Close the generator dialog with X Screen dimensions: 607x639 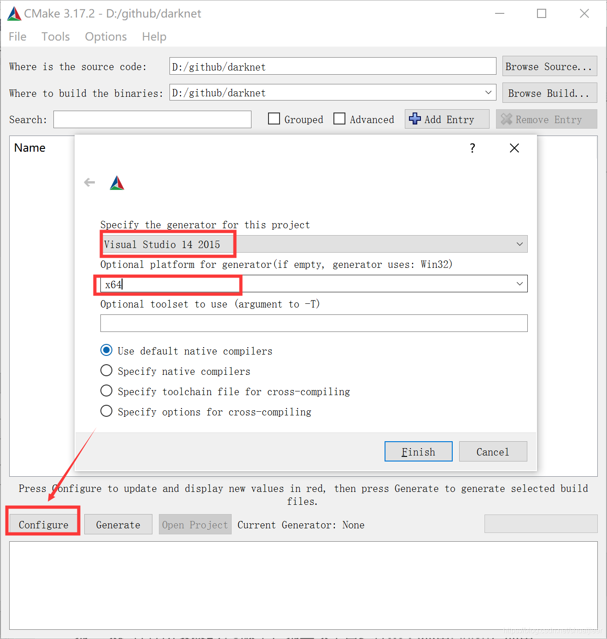coord(514,148)
